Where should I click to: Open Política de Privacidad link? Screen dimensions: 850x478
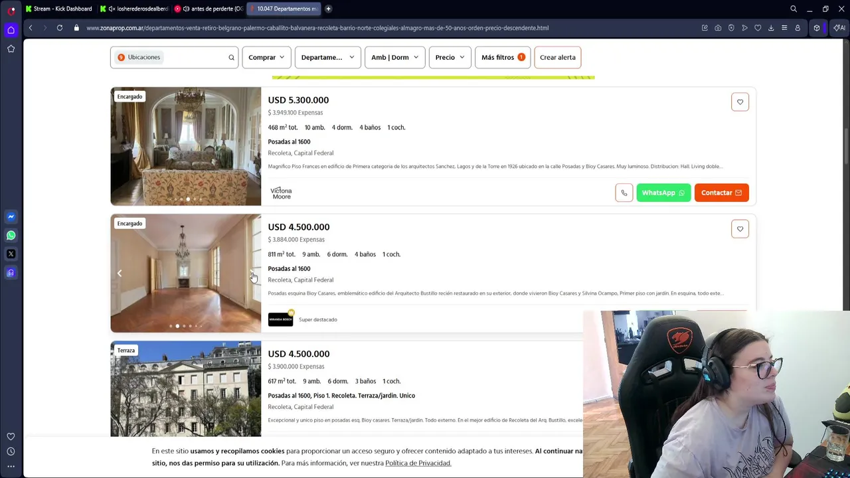tap(418, 463)
